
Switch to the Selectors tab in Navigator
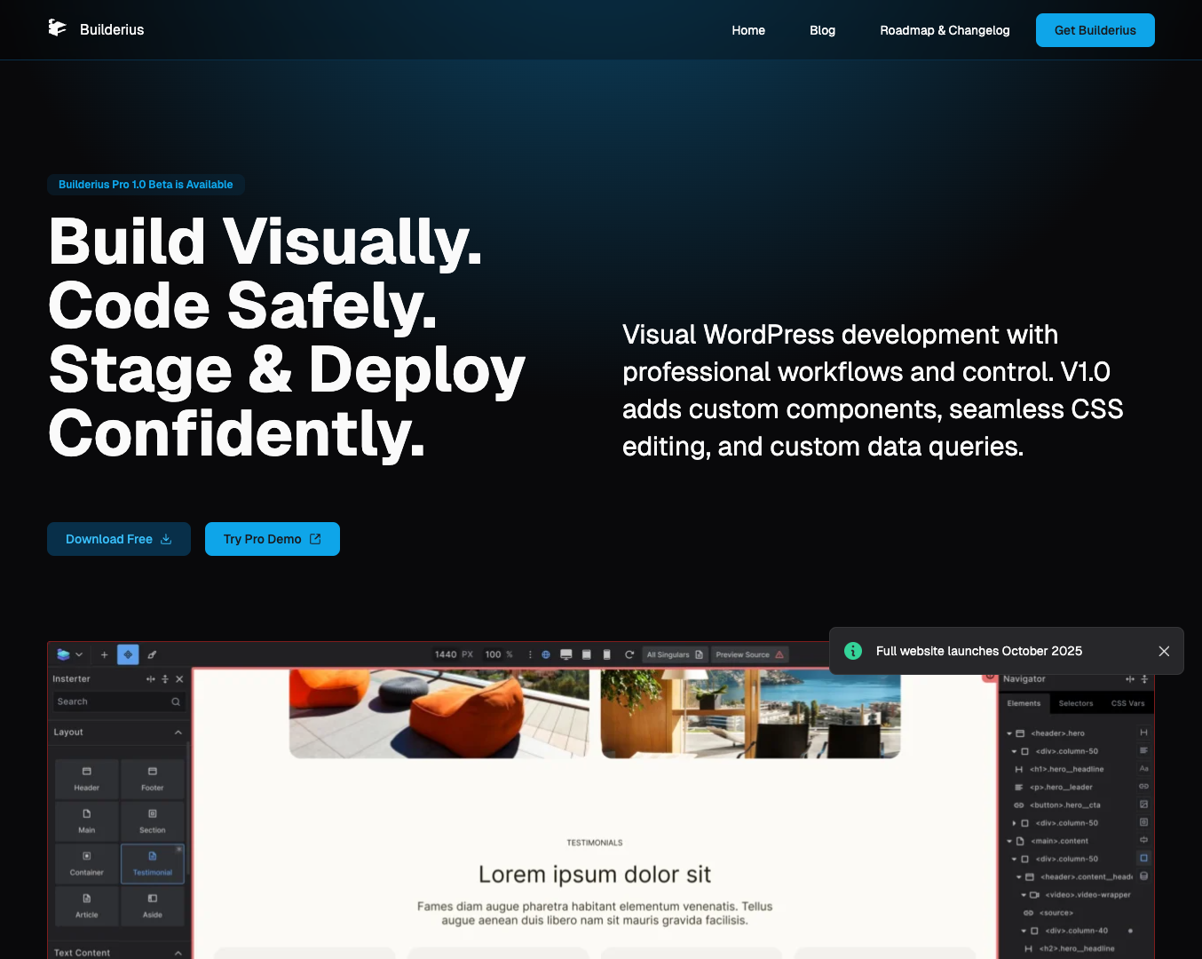(1076, 702)
